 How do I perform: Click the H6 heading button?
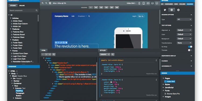117,8
